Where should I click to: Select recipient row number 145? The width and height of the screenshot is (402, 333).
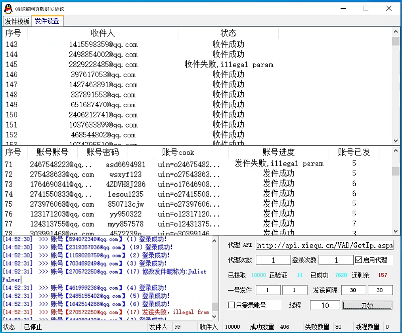(x=103, y=65)
